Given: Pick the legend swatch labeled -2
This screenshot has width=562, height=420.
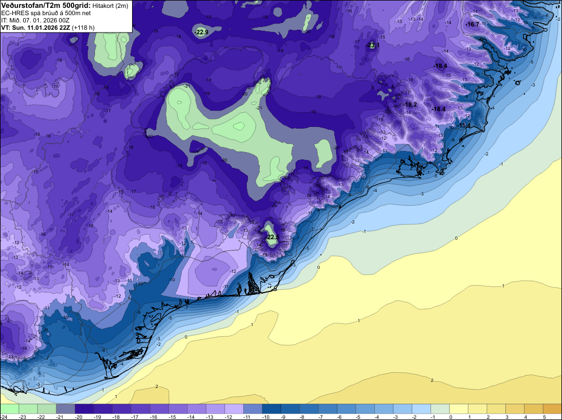Looking at the screenshot, I should tap(422, 409).
